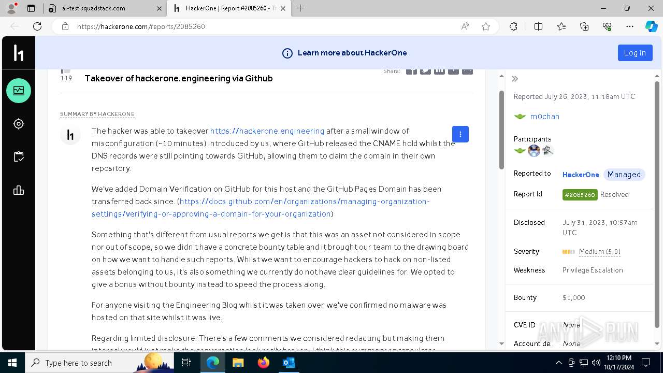Open the leaderboard bar chart icon

[x=19, y=190]
